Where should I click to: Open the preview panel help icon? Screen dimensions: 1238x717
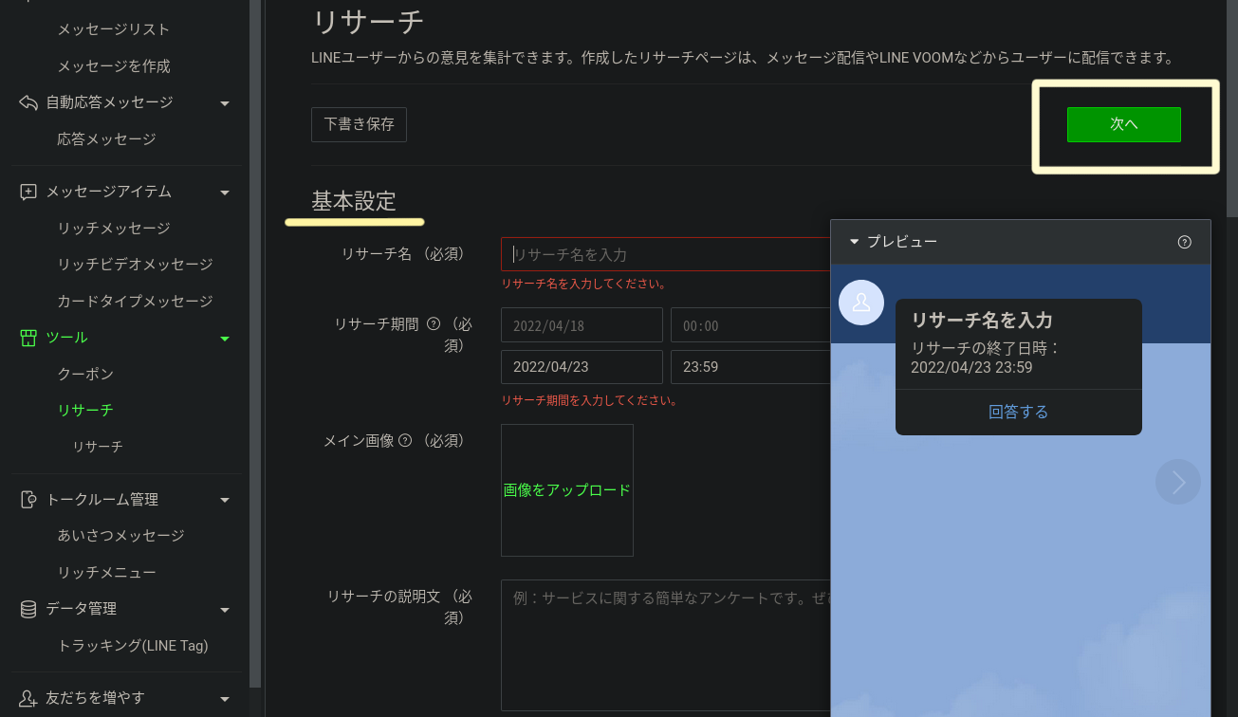(1184, 242)
